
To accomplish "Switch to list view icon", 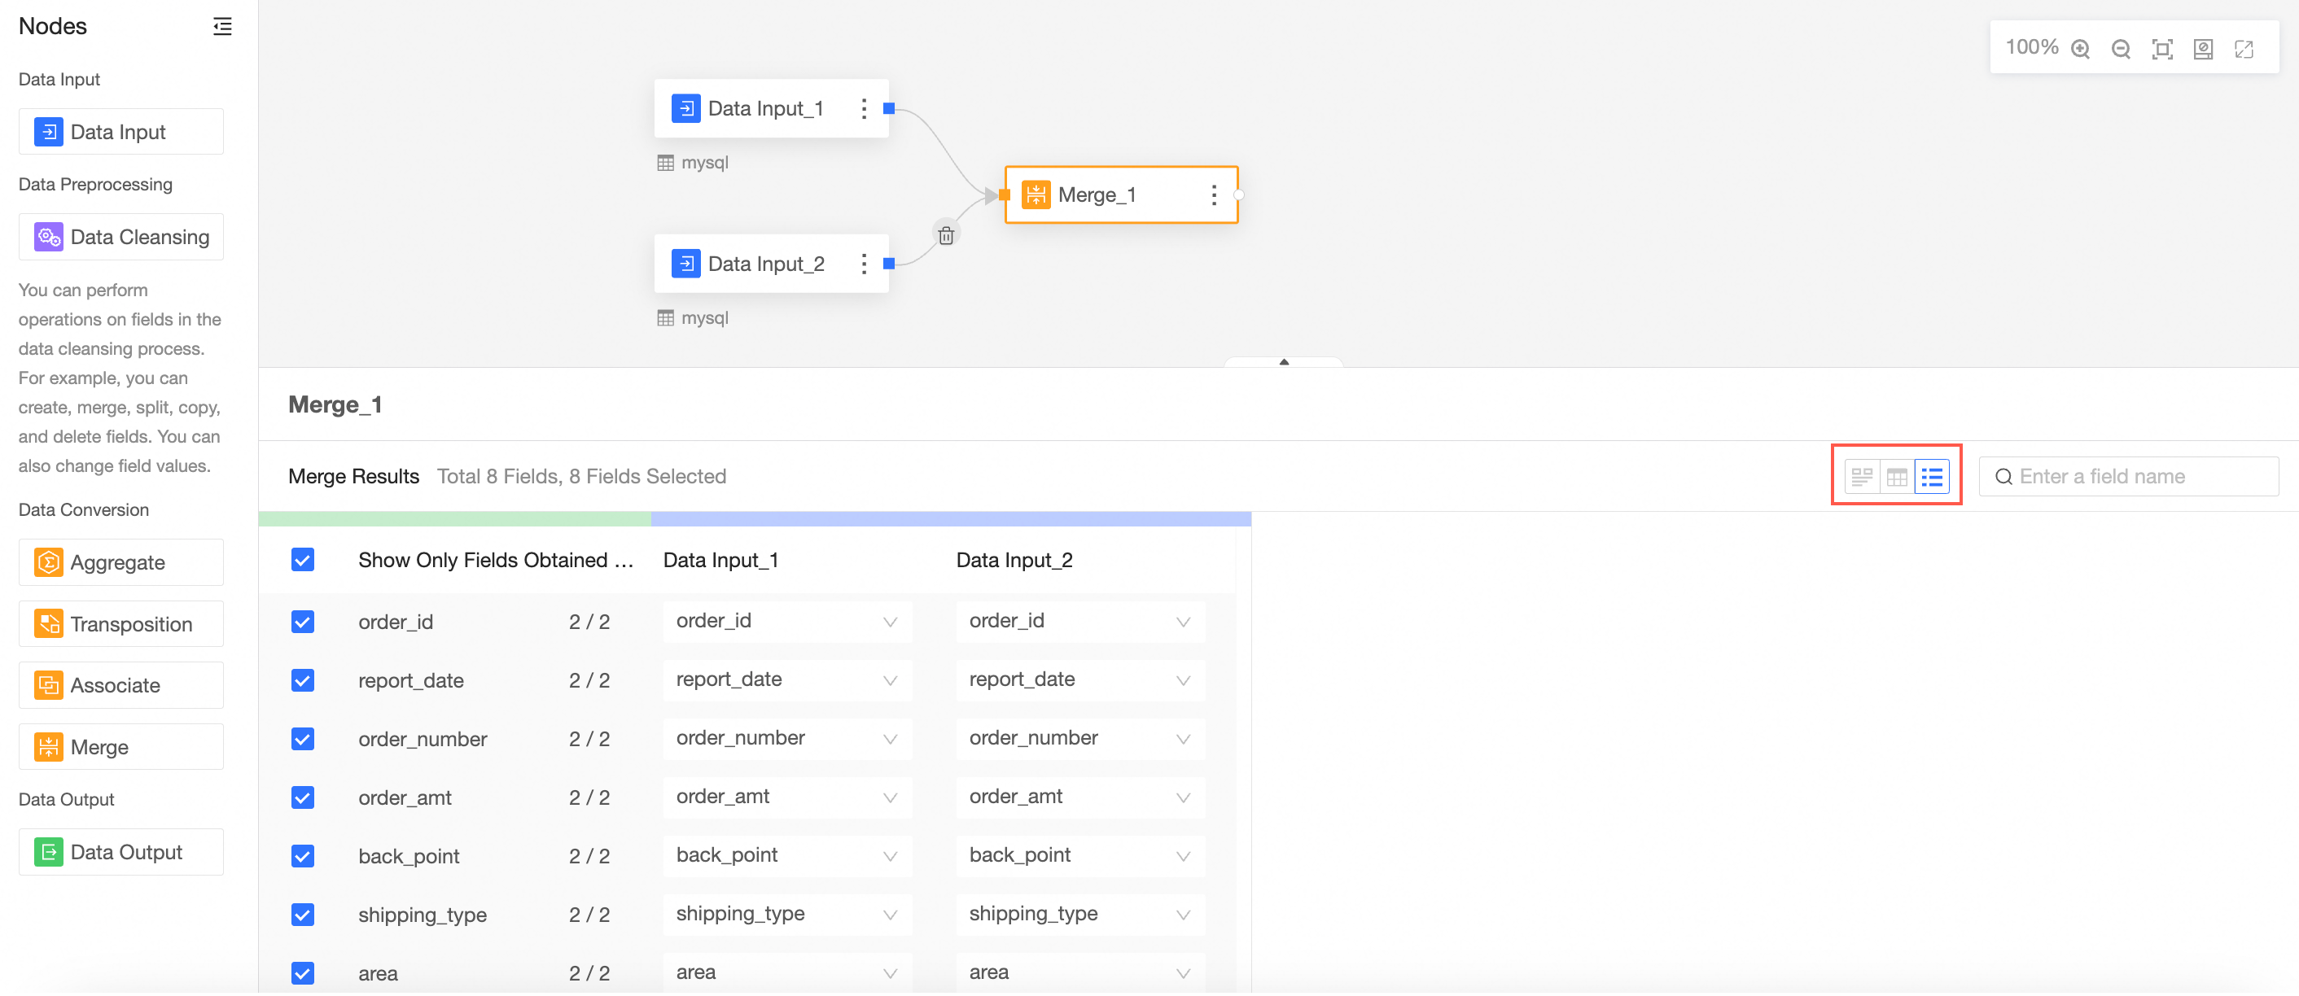I will [1931, 476].
